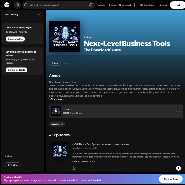Click the Cookies link
185x185 pixels.
(8, 156)
